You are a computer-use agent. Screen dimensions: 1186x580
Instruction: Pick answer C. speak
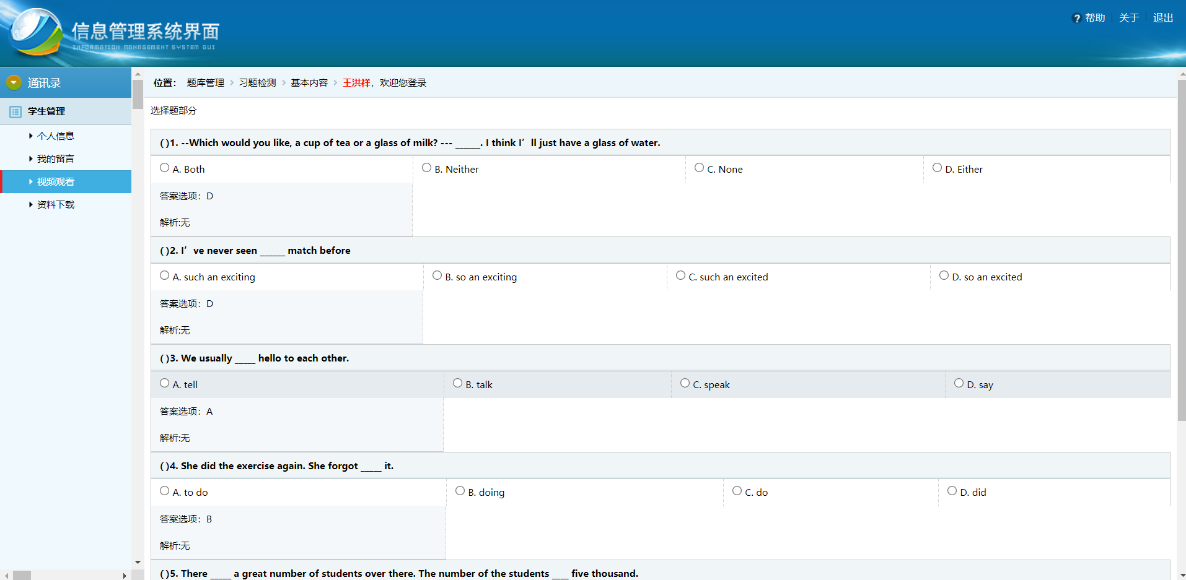click(685, 383)
